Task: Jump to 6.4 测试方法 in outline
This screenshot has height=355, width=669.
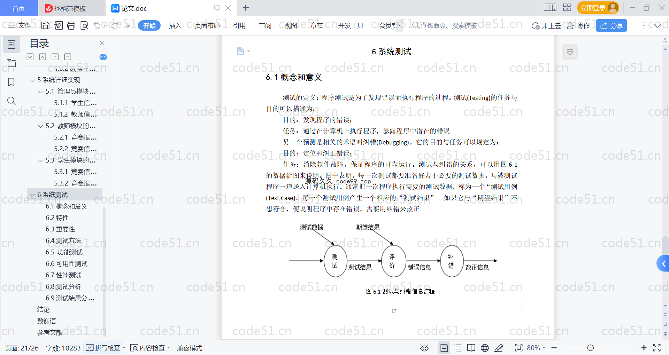Action: [x=63, y=241]
